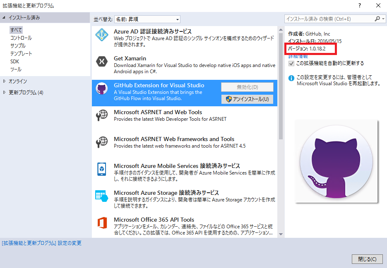387x268 pixels.
Task: Select the ツール category
Action: tap(16, 69)
